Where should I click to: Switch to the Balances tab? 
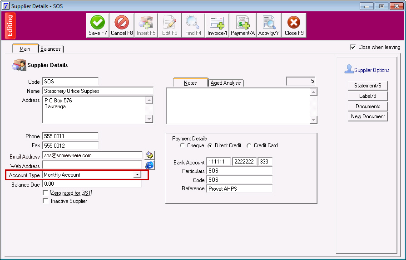50,49
